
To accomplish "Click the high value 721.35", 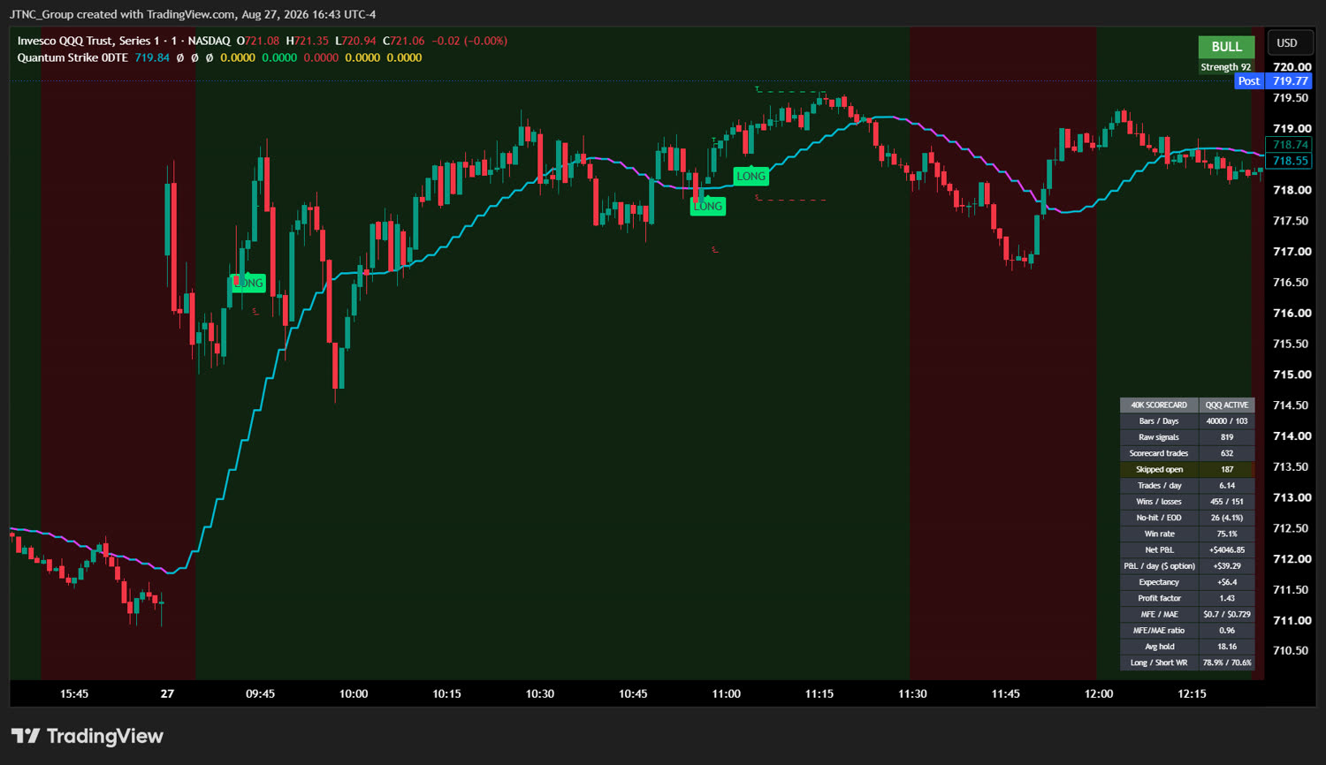I will 311,41.
